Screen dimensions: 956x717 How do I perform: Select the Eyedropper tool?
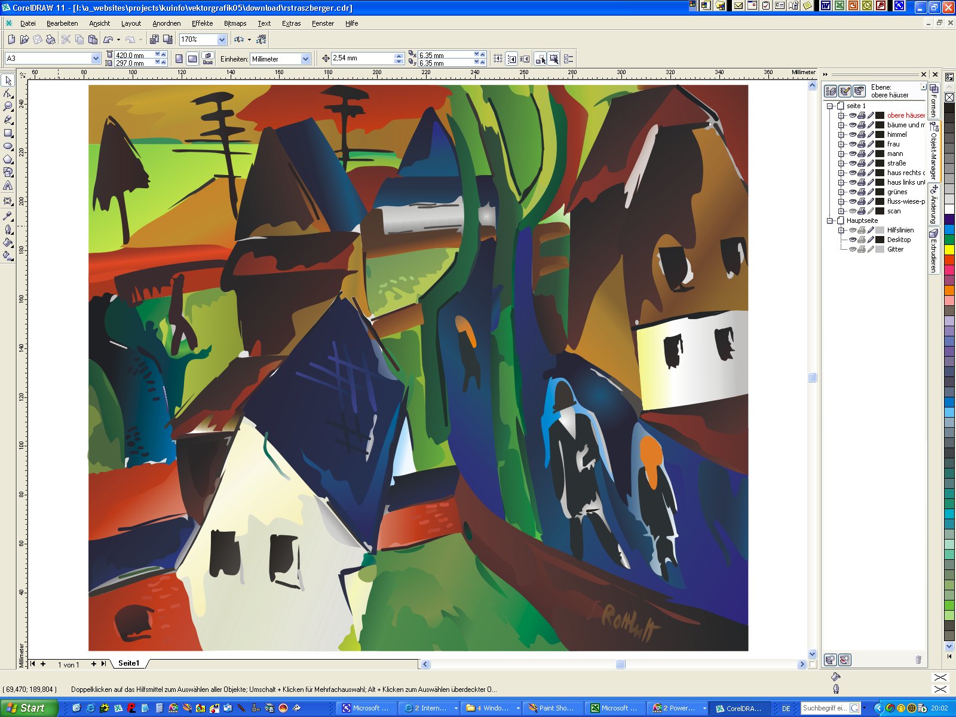8,216
